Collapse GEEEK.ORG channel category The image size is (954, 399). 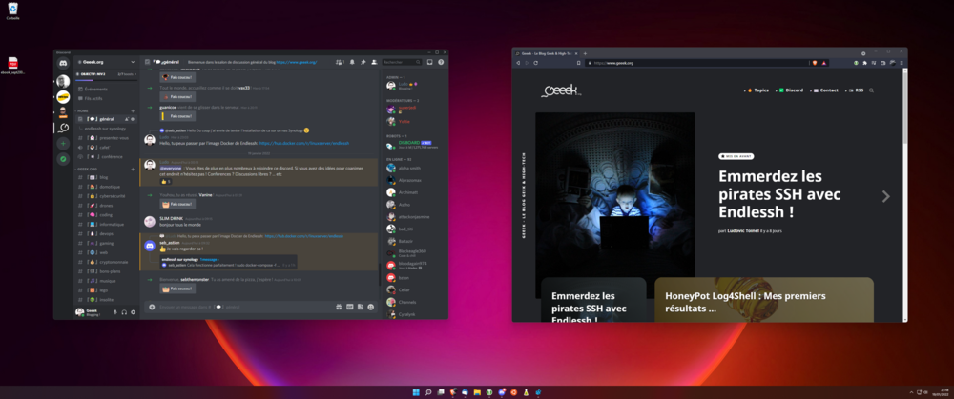(85, 169)
